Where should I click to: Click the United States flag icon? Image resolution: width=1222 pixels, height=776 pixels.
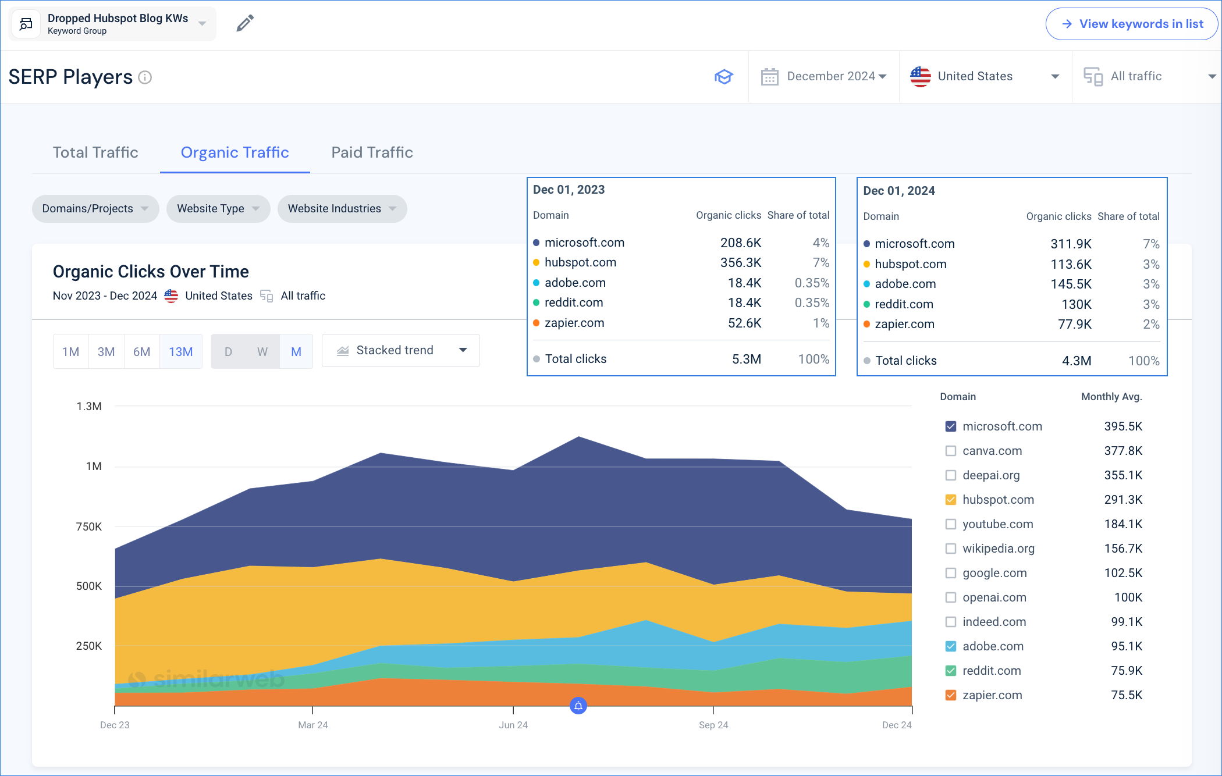[x=920, y=77]
